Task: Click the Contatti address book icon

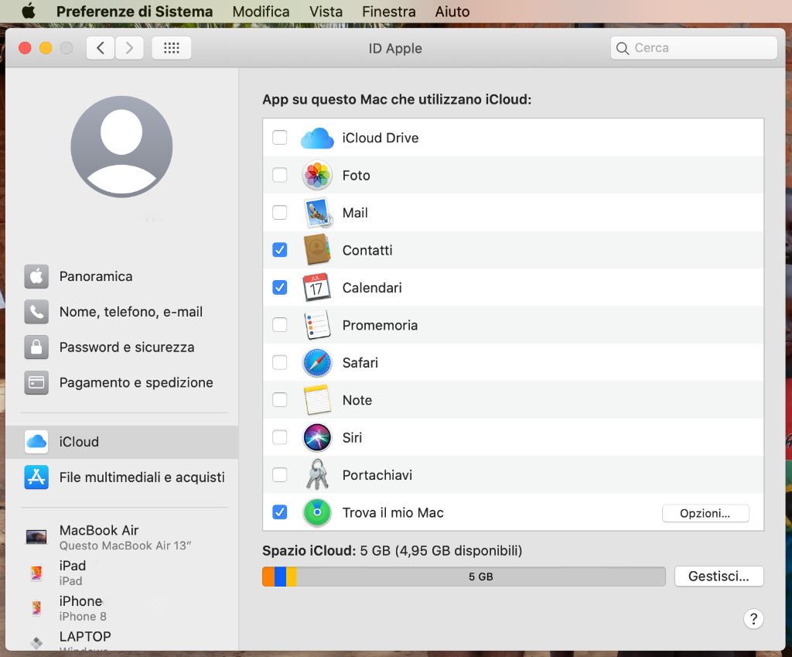Action: [317, 250]
